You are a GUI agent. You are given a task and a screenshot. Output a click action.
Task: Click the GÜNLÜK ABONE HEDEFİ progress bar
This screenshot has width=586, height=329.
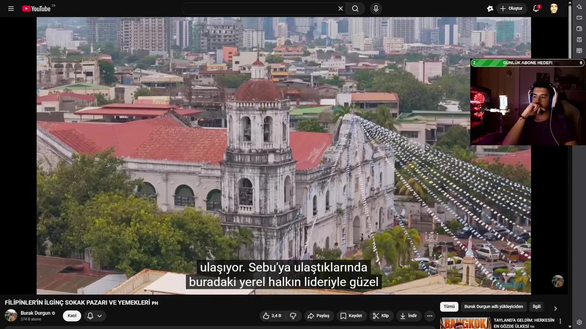coord(527,63)
